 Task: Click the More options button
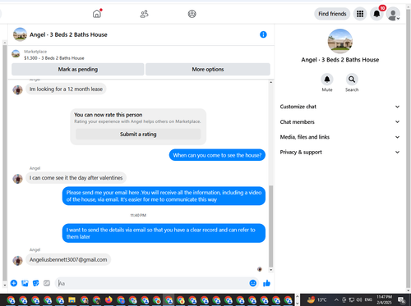[208, 69]
